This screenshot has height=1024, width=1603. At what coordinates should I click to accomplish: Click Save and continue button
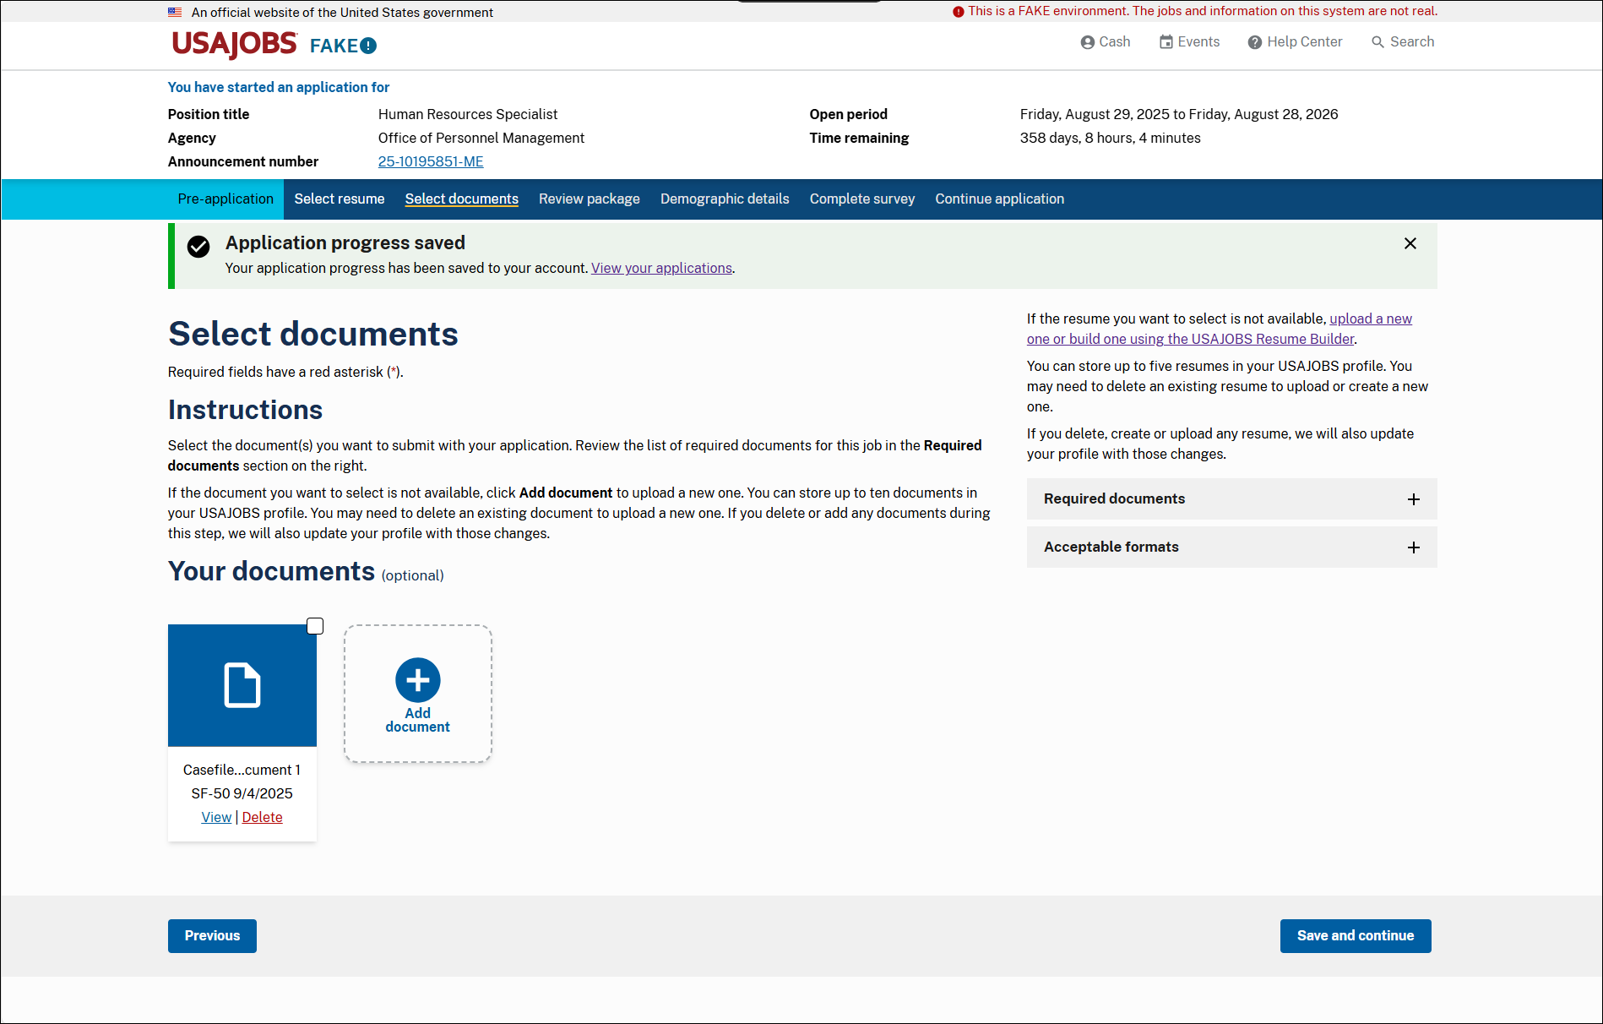pos(1356,936)
